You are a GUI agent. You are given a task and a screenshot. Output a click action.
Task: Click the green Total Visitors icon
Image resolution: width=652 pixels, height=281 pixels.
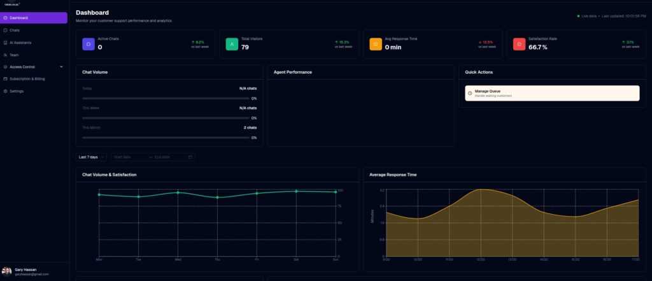coord(232,44)
